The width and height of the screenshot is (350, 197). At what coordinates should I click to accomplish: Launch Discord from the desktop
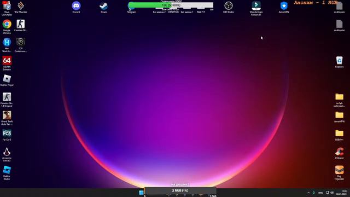tap(76, 7)
